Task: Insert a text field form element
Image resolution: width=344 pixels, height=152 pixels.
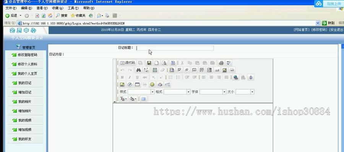Action: click(x=195, y=70)
